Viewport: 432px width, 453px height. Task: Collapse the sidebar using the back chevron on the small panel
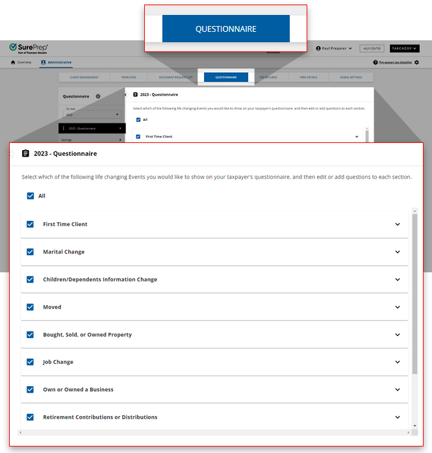(125, 94)
